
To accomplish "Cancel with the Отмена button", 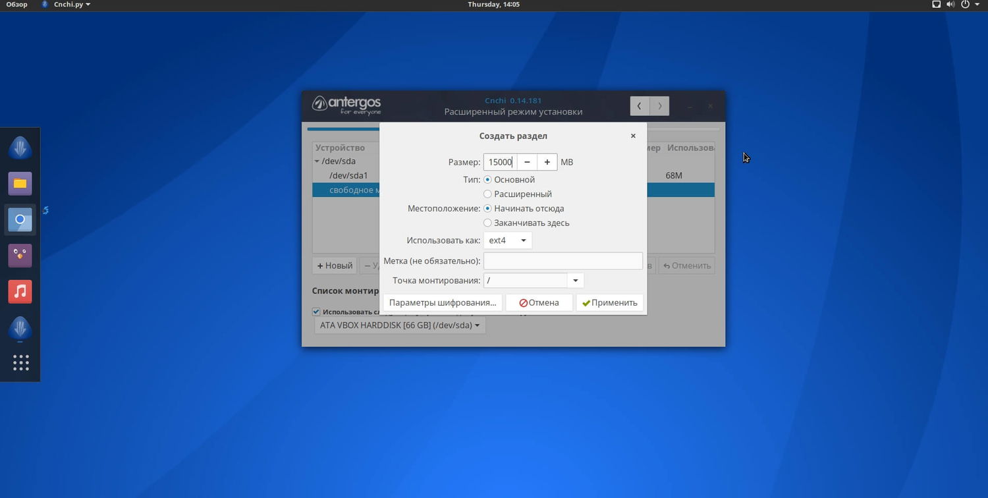I will [539, 303].
